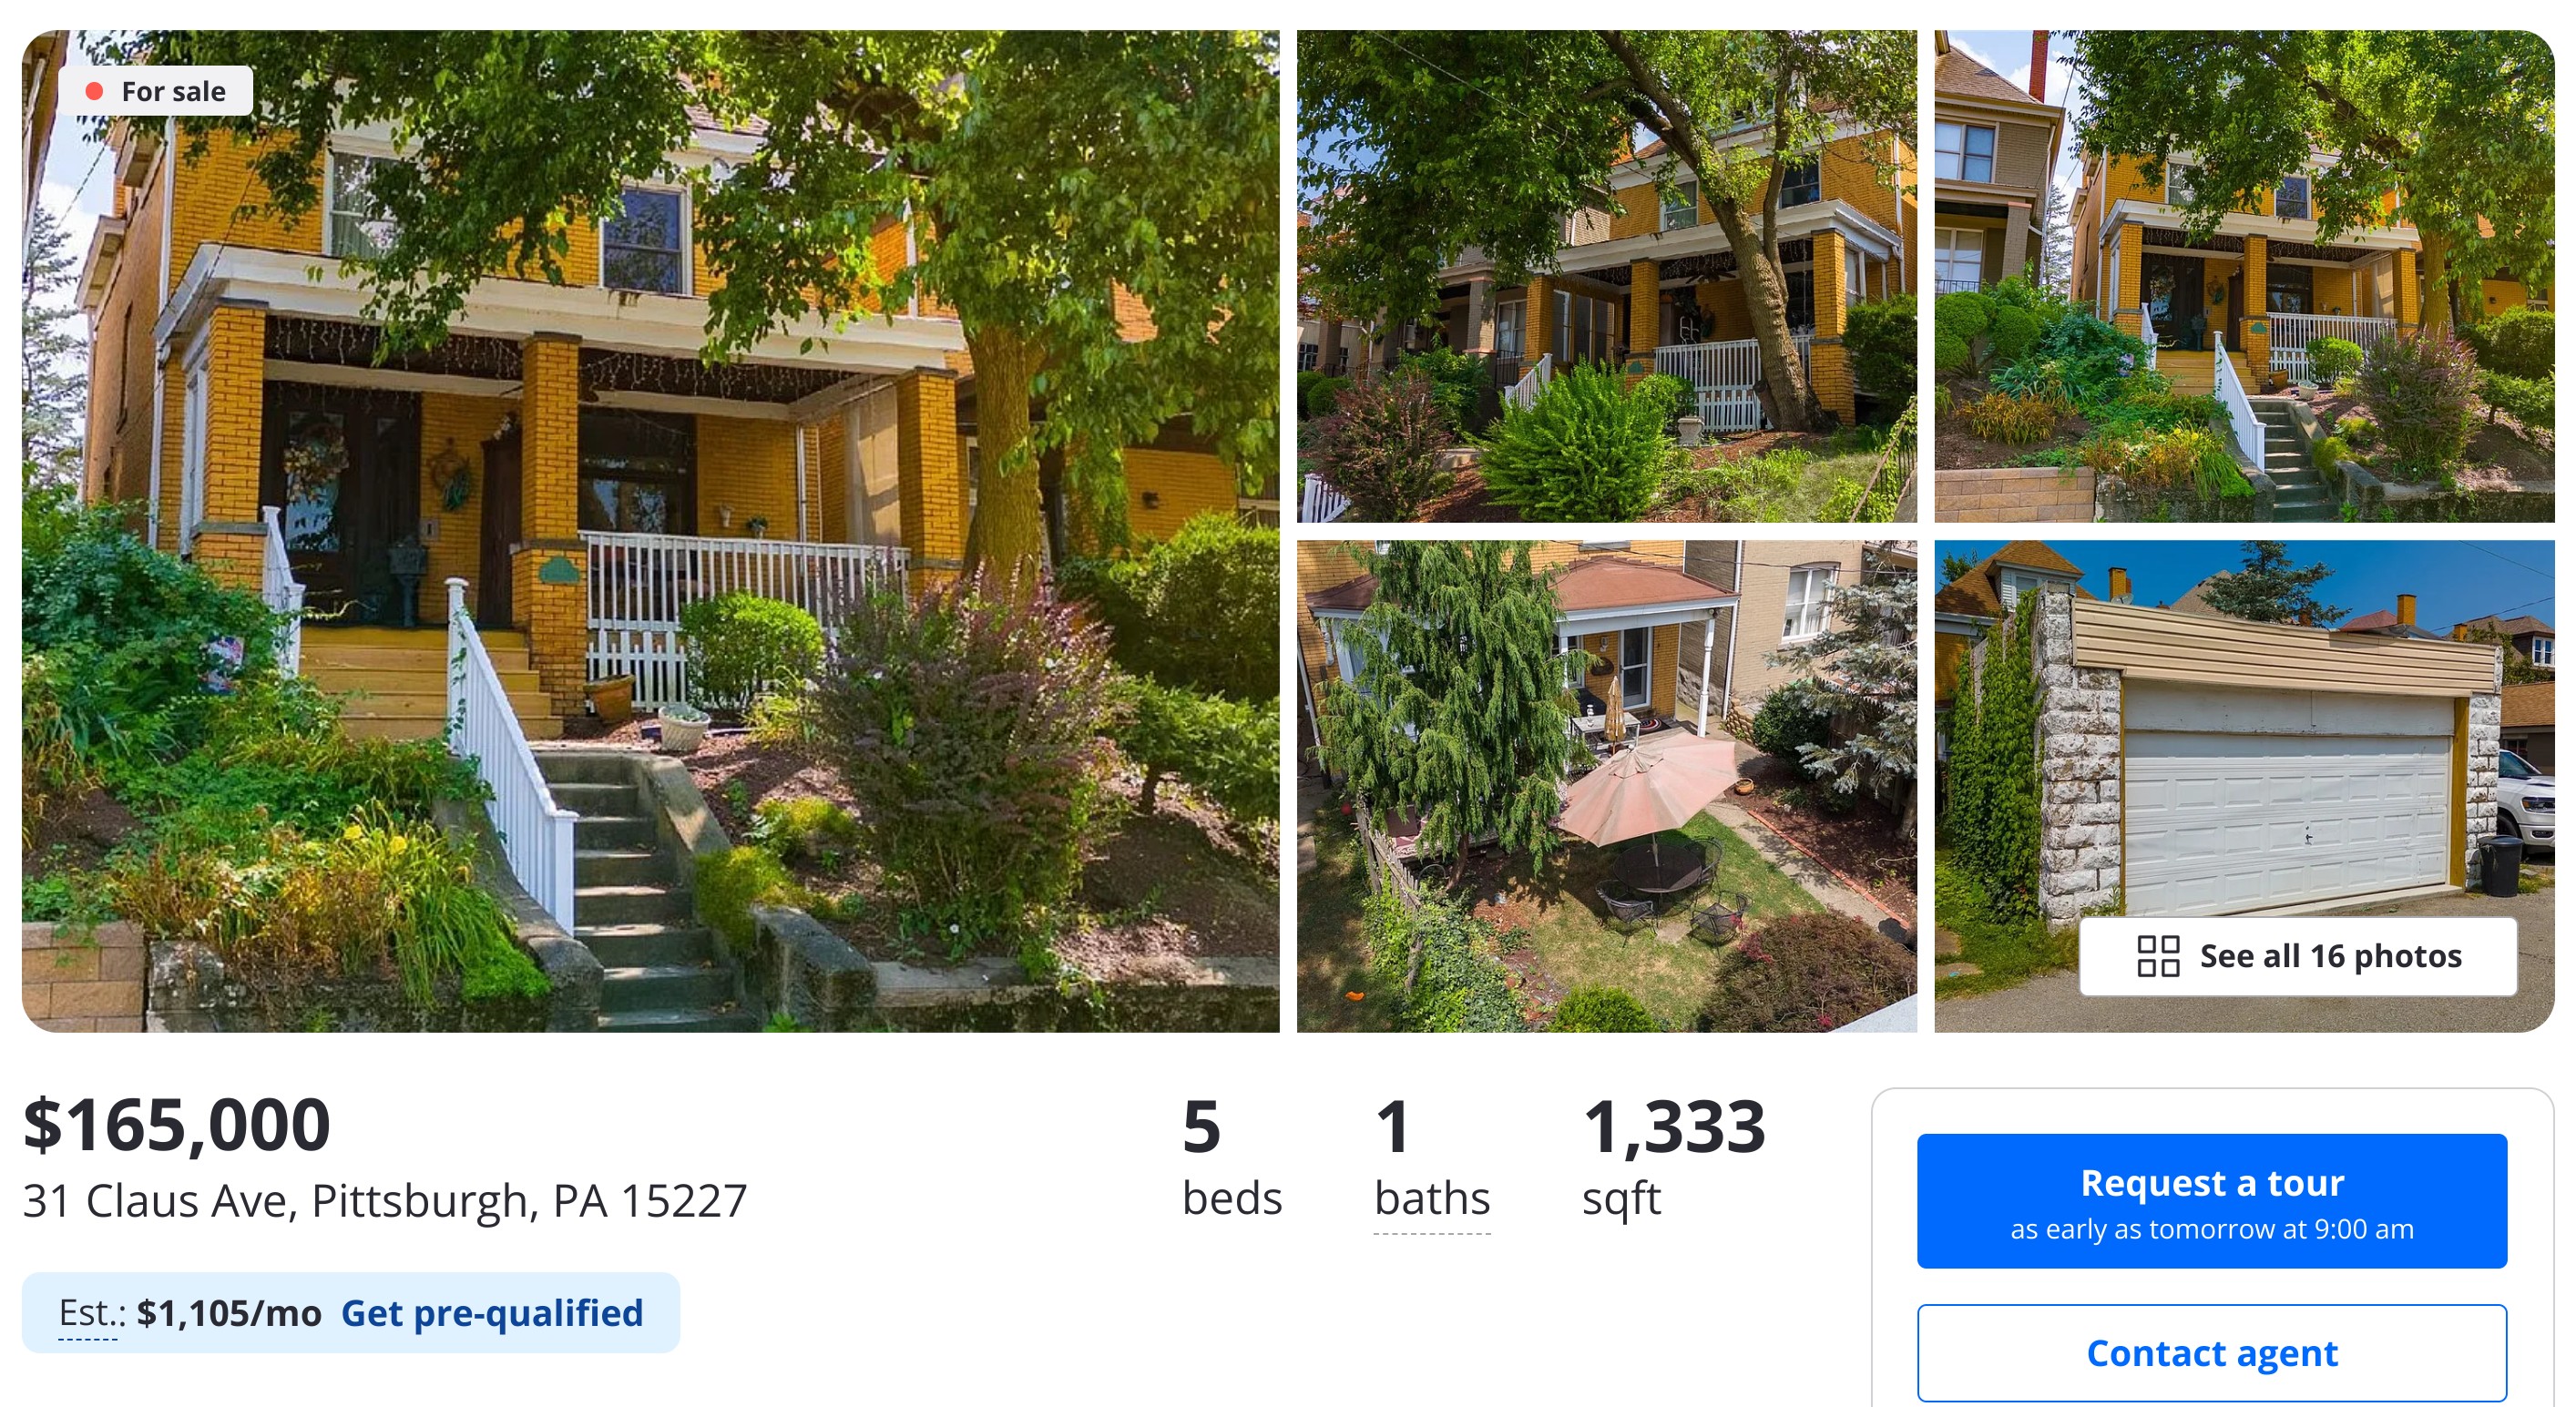
Task: Click See all 16 photos button
Action: click(x=2298, y=956)
